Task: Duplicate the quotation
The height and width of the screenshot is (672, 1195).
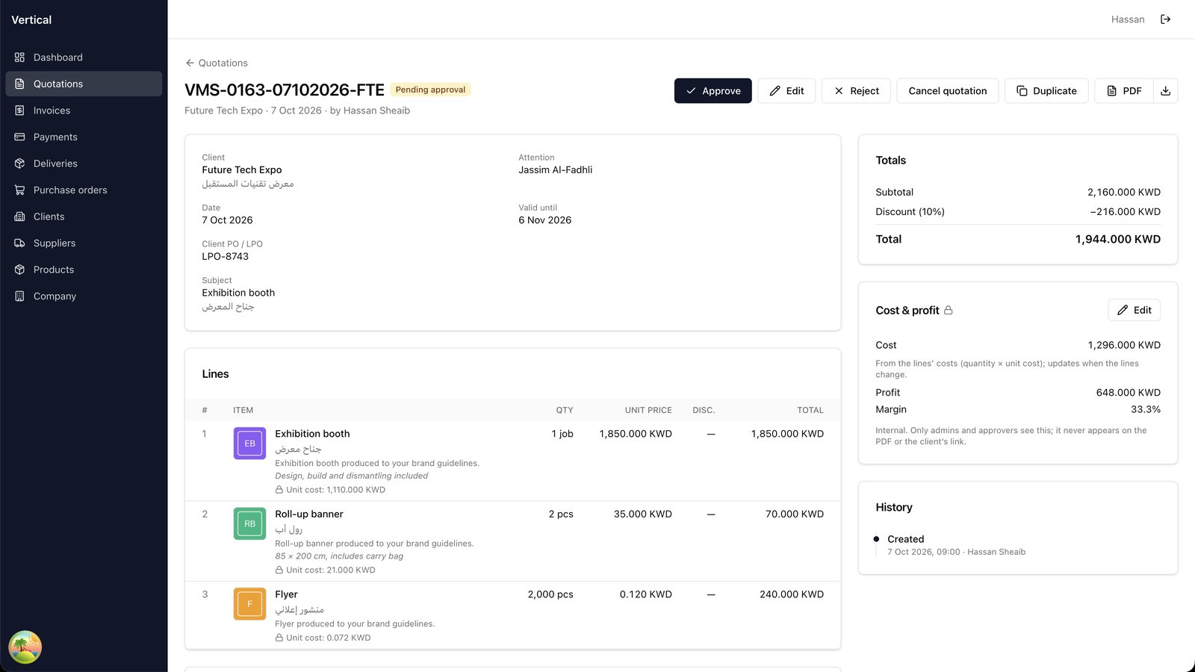Action: (x=1046, y=91)
